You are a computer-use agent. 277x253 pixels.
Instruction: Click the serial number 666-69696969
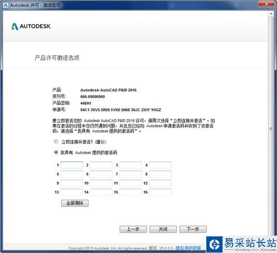click(92, 96)
